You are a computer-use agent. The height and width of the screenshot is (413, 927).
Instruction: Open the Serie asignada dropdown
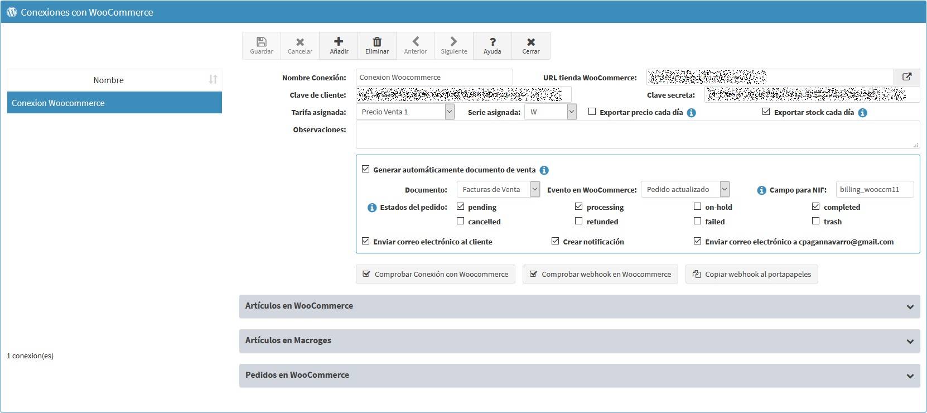click(x=551, y=112)
